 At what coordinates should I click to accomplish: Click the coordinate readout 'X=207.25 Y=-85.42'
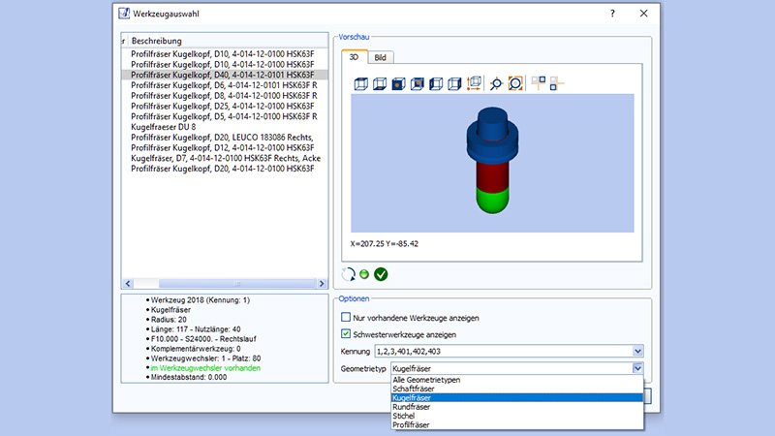tap(384, 244)
